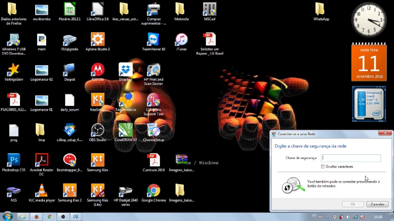Image resolution: width=394 pixels, height=221 pixels.
Task: Open the ping file
Action: [x=14, y=132]
